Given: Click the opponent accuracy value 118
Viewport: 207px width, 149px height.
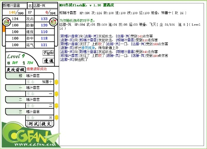Looking at the screenshot, I should click(44, 38).
